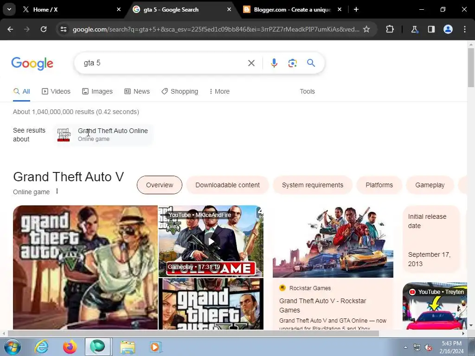The image size is (475, 356).
Task: Open the network tray icon
Action: (417, 348)
